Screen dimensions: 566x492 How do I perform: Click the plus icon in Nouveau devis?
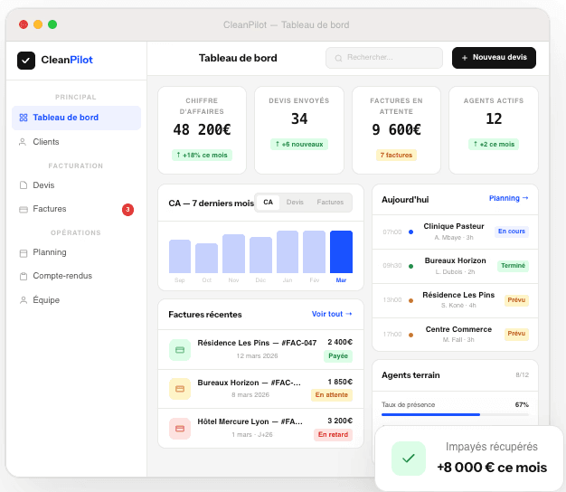tap(465, 58)
